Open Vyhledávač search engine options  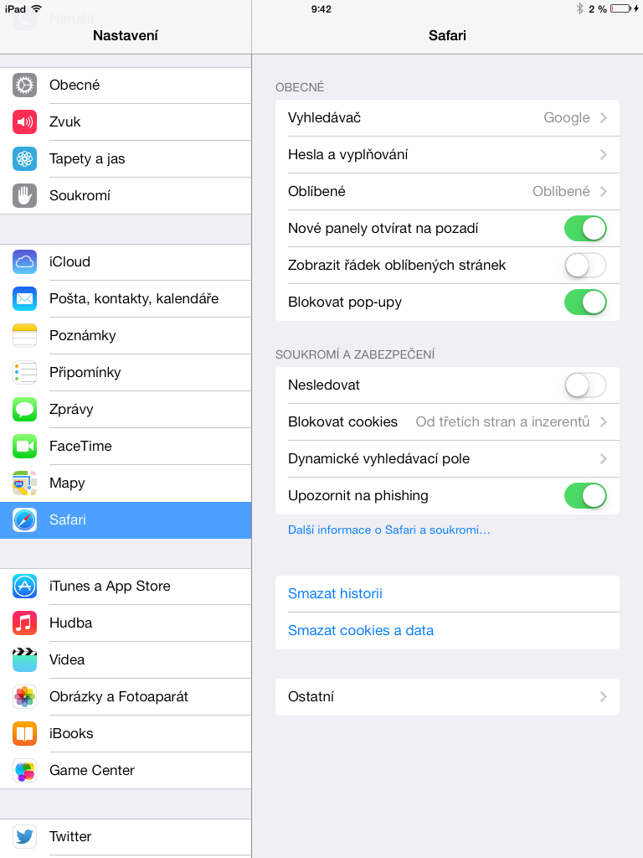[x=447, y=117]
